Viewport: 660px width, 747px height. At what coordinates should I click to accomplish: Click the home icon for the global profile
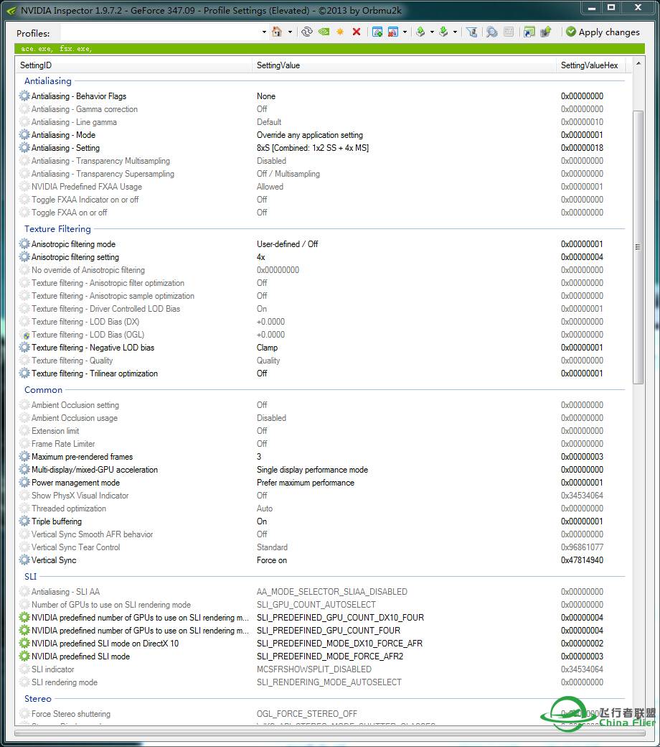(276, 32)
